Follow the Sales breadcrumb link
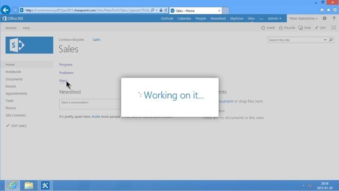339x191 pixels. 96,40
